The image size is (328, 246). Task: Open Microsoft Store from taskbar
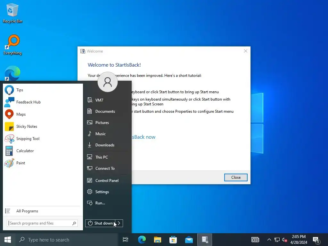click(173, 240)
